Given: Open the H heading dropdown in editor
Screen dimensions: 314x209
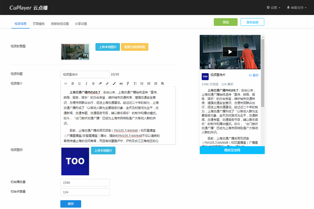Looking at the screenshot, I should click(142, 84).
